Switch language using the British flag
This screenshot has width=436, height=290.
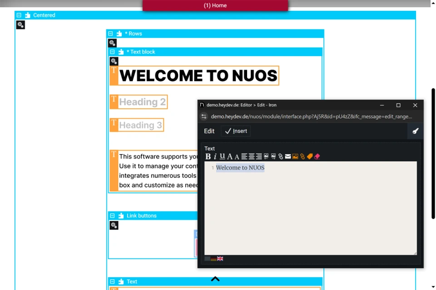point(220,258)
